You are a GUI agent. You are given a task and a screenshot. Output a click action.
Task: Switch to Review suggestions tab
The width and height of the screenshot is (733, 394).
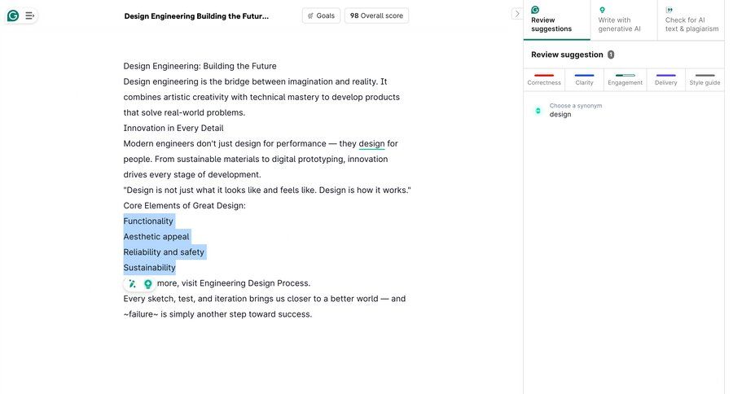(556, 20)
